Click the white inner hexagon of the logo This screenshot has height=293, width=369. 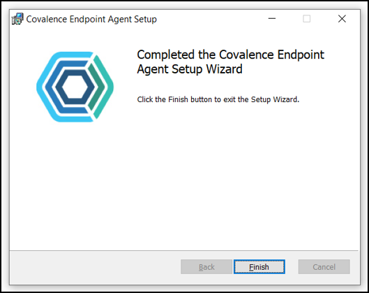(x=75, y=87)
